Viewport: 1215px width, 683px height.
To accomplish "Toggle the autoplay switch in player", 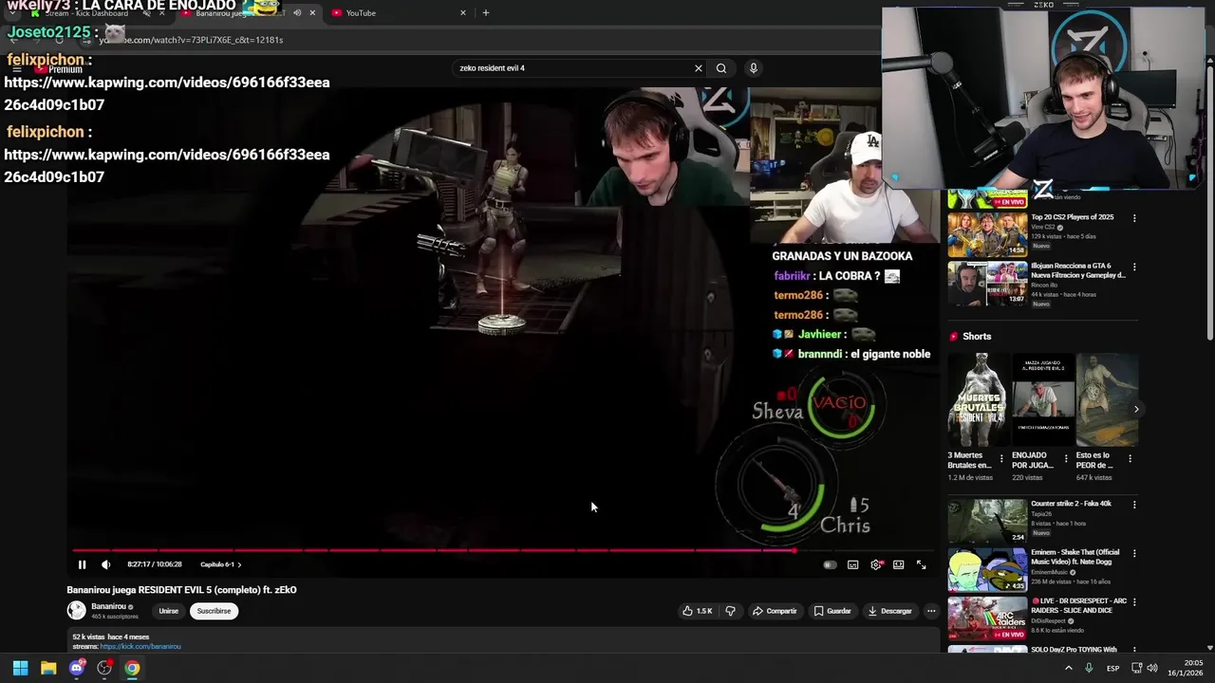I will pos(830,564).
